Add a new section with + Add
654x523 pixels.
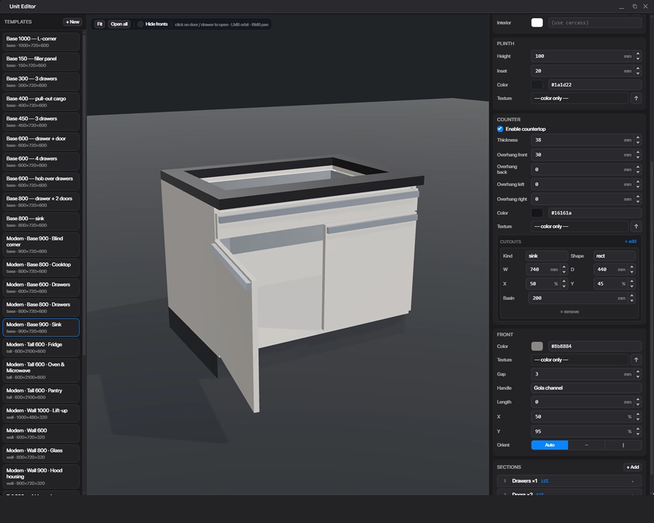click(632, 467)
